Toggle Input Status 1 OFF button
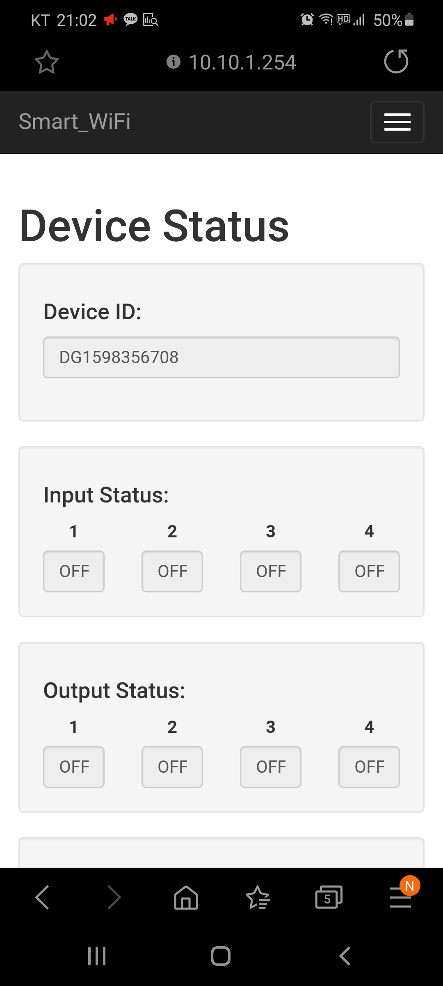The width and height of the screenshot is (443, 986). (x=74, y=571)
